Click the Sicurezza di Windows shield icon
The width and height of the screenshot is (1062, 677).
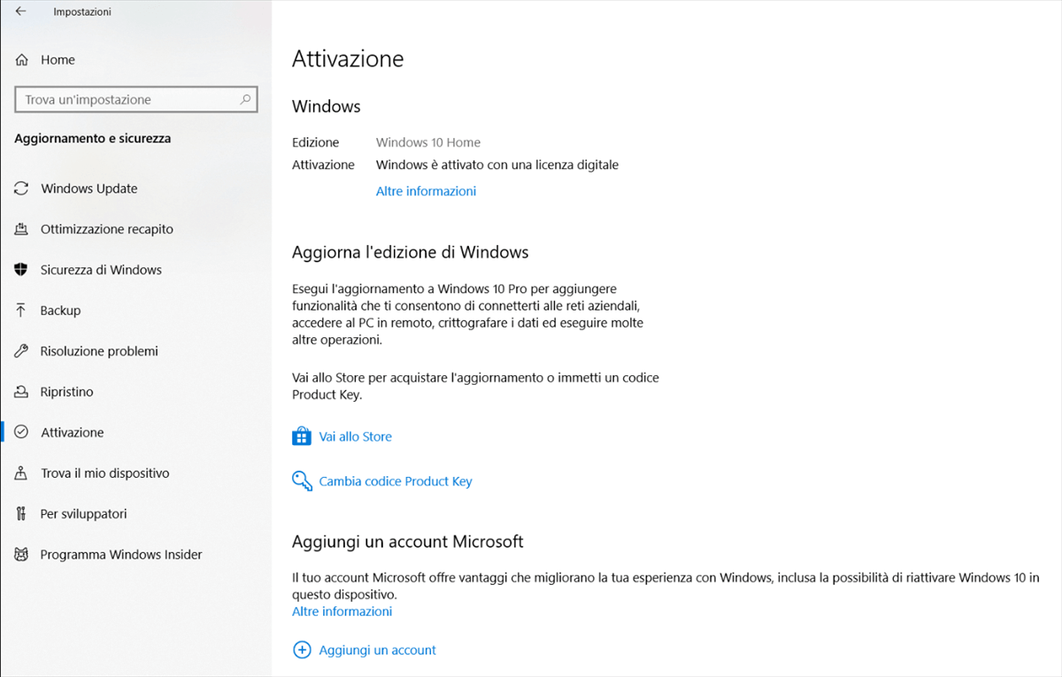click(21, 270)
